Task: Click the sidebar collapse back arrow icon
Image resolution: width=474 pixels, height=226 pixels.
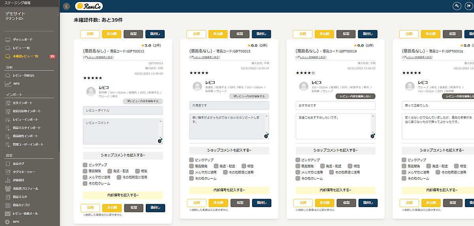Action: click(x=66, y=6)
